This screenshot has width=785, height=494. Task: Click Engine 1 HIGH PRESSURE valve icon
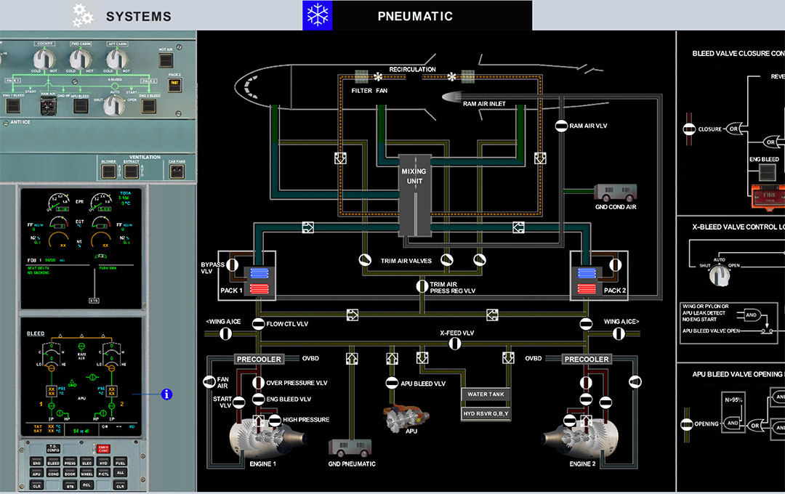(x=275, y=421)
